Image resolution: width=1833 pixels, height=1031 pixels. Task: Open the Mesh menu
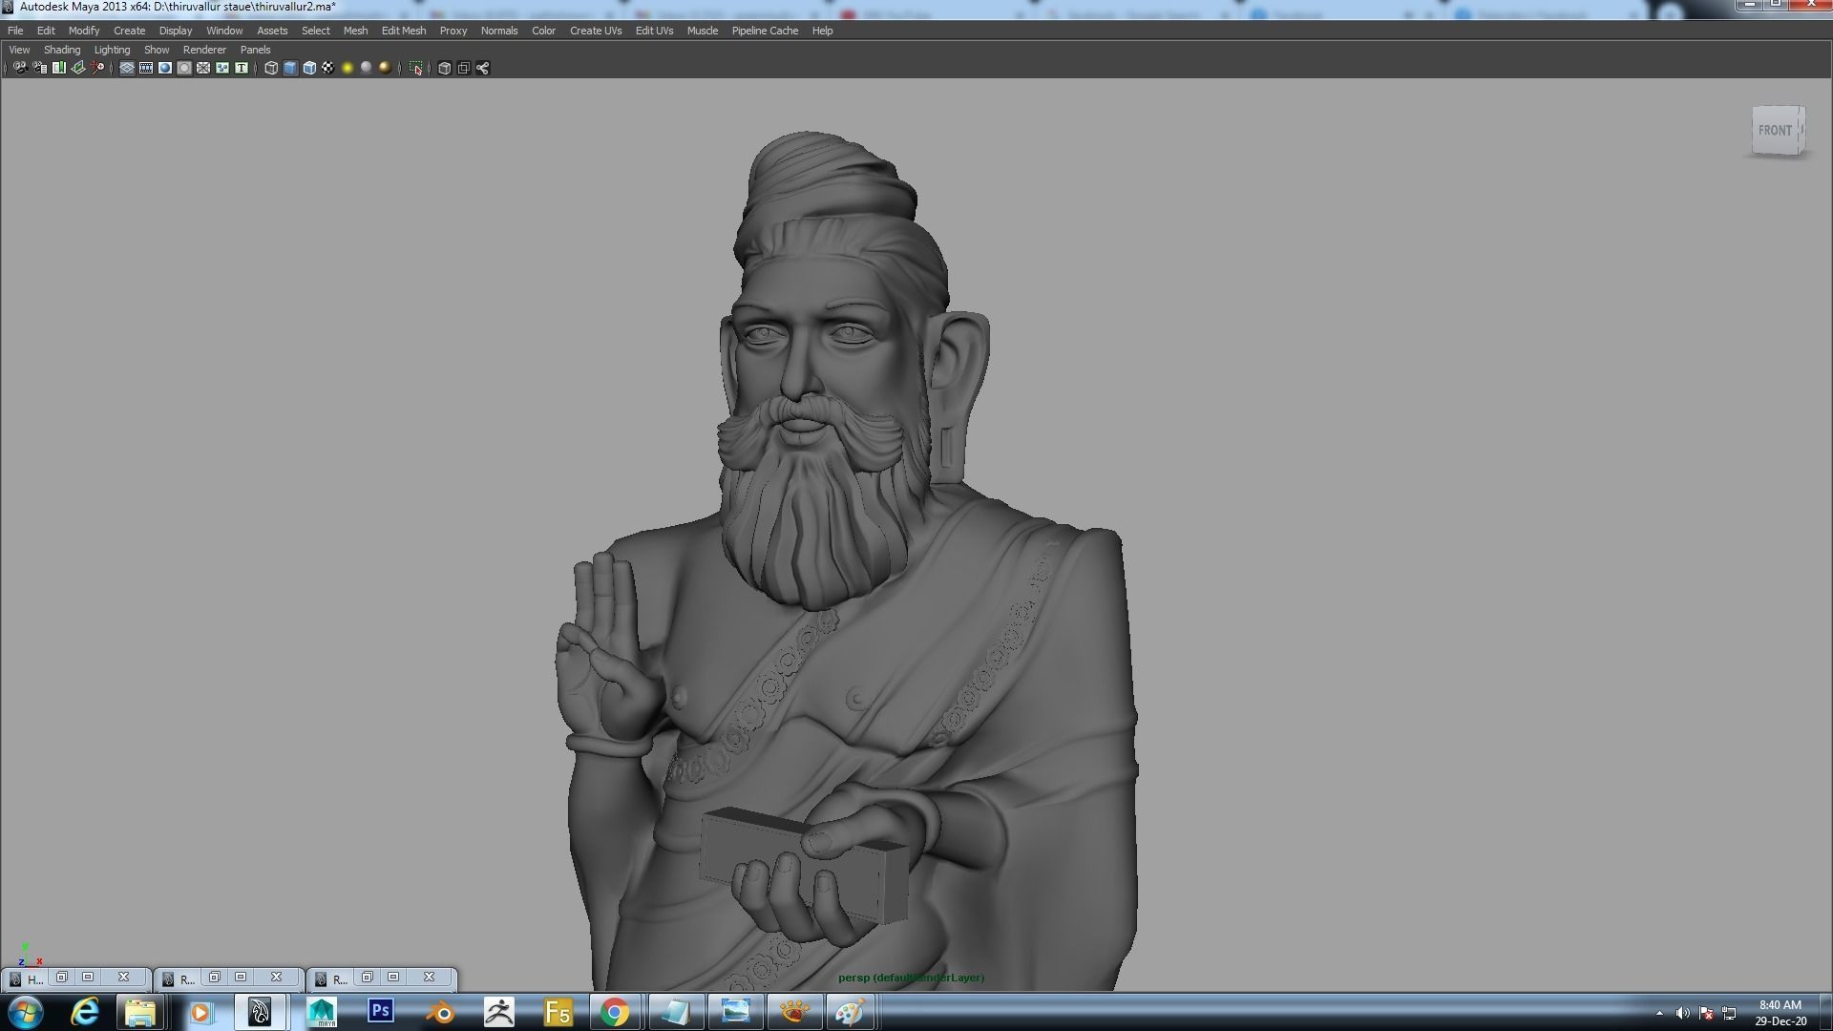tap(355, 31)
